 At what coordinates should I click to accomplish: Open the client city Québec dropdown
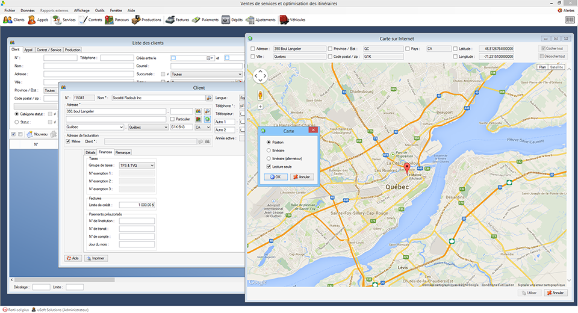[95, 127]
